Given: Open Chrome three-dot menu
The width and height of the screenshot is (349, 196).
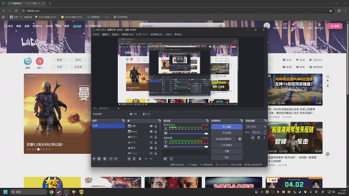Looking at the screenshot, I should (x=345, y=10).
